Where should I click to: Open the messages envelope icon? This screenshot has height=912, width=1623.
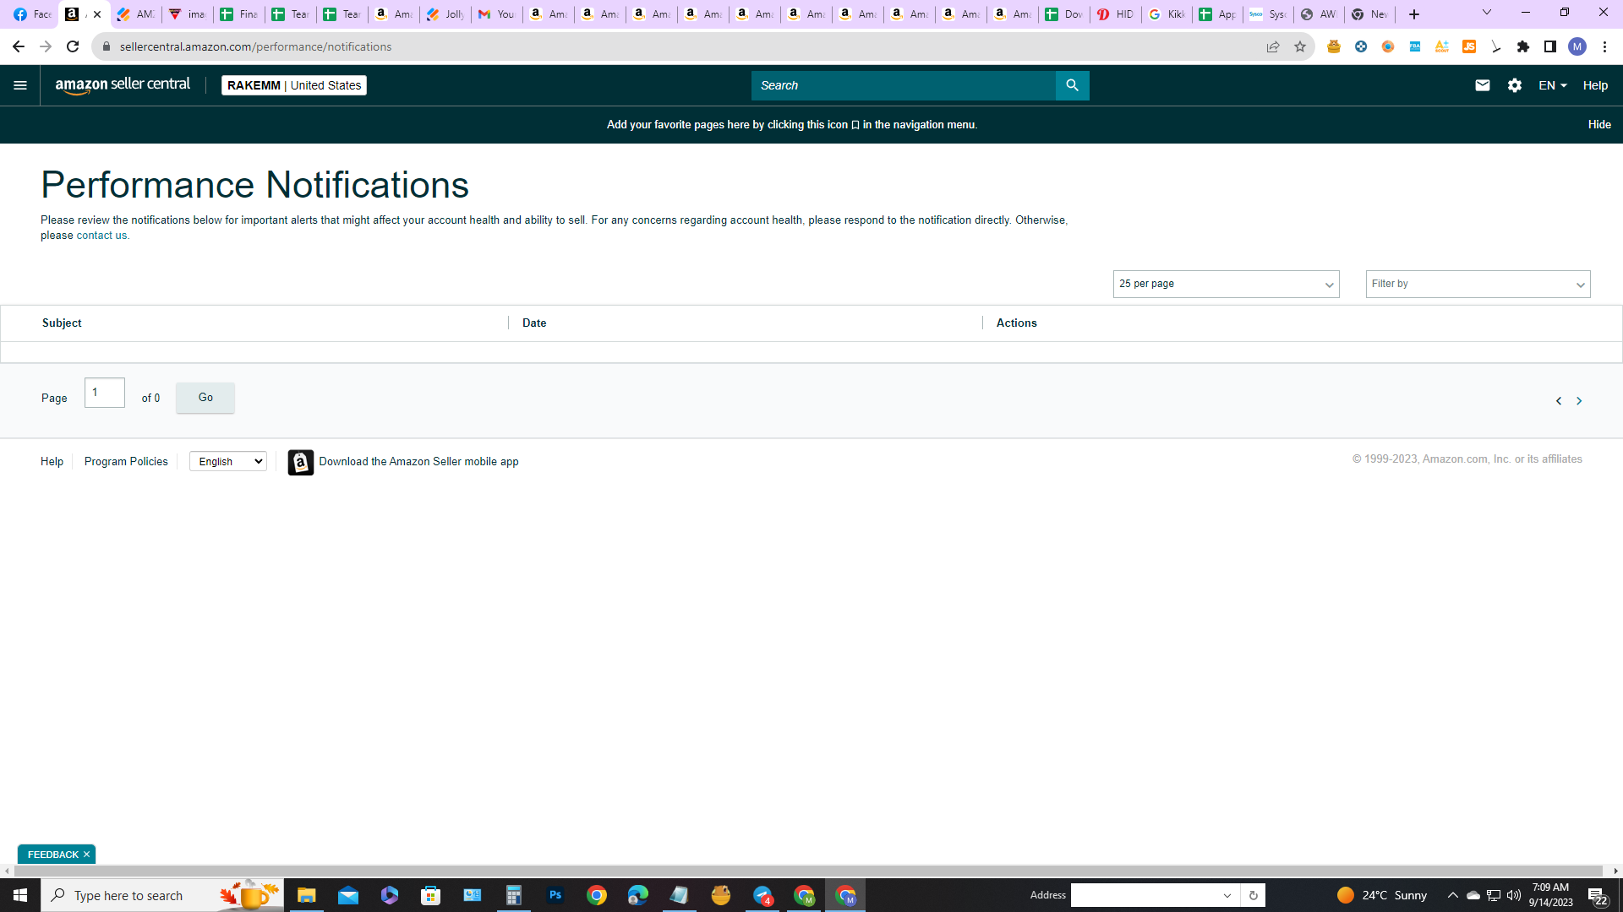coord(1482,85)
